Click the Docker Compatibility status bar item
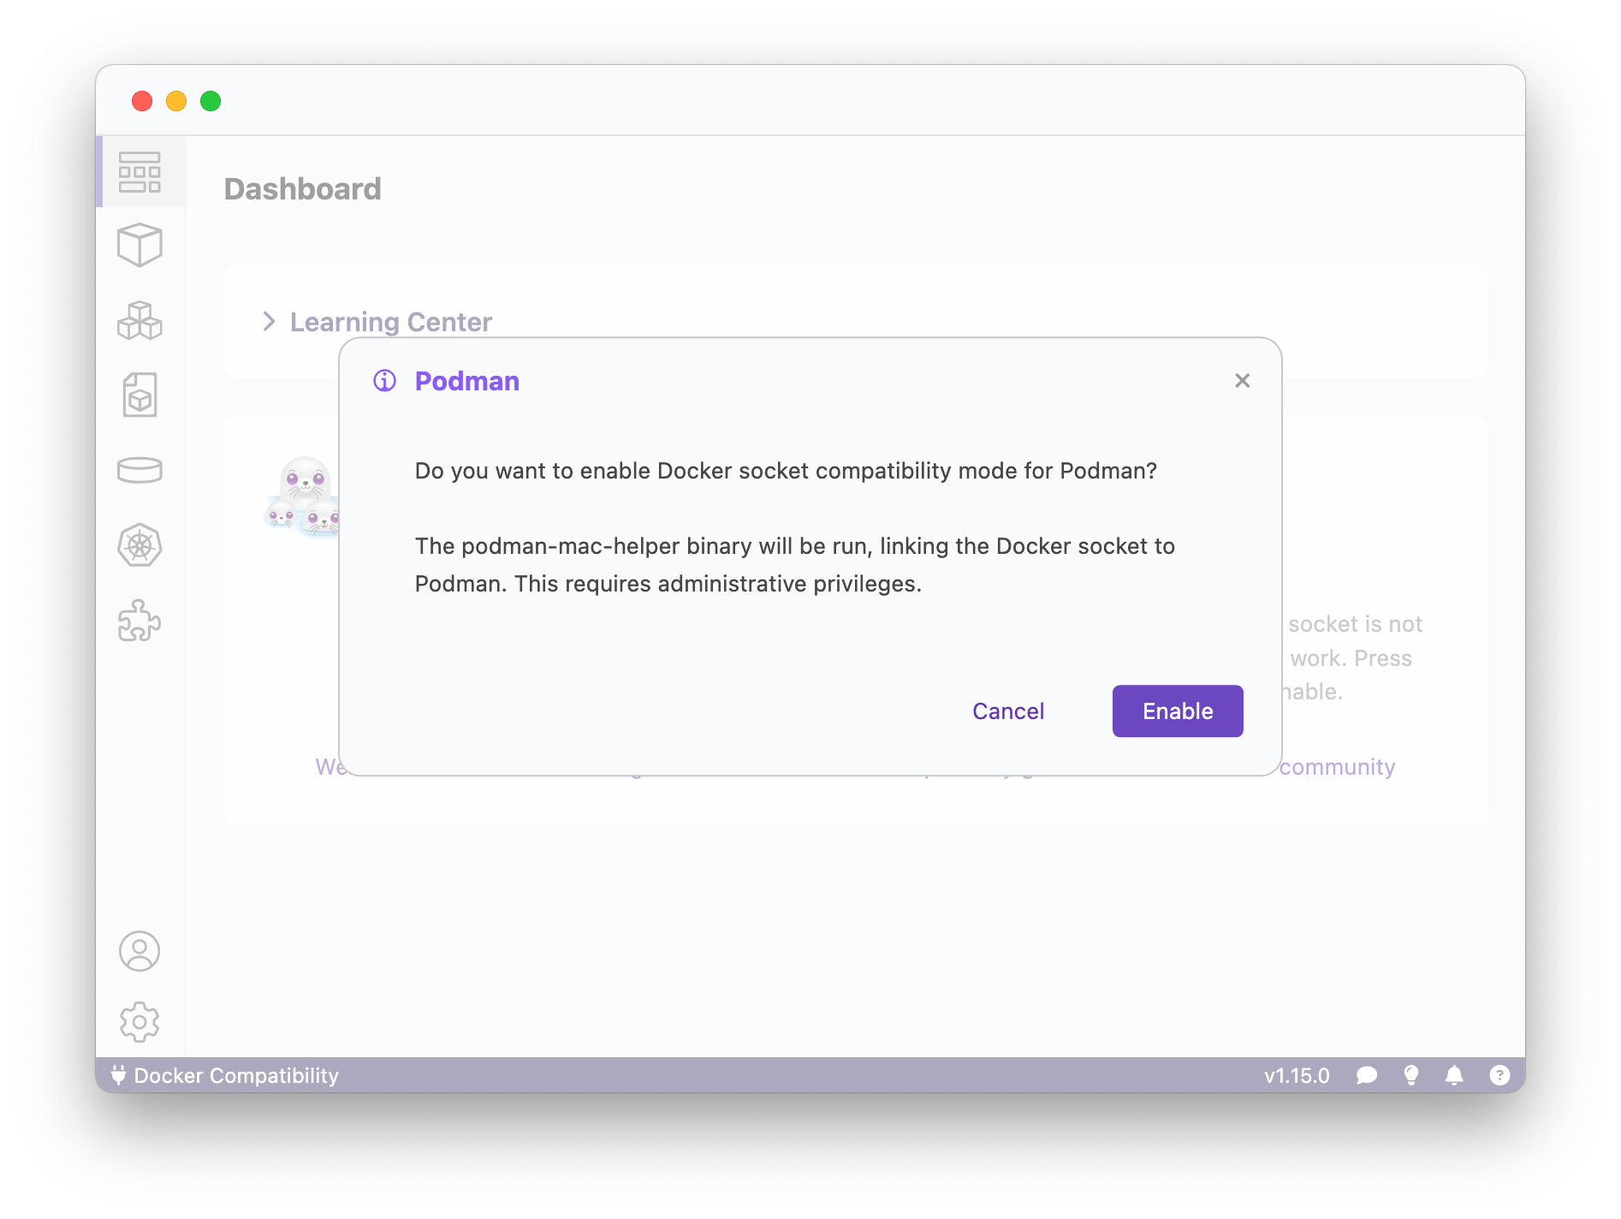 pyautogui.click(x=225, y=1075)
